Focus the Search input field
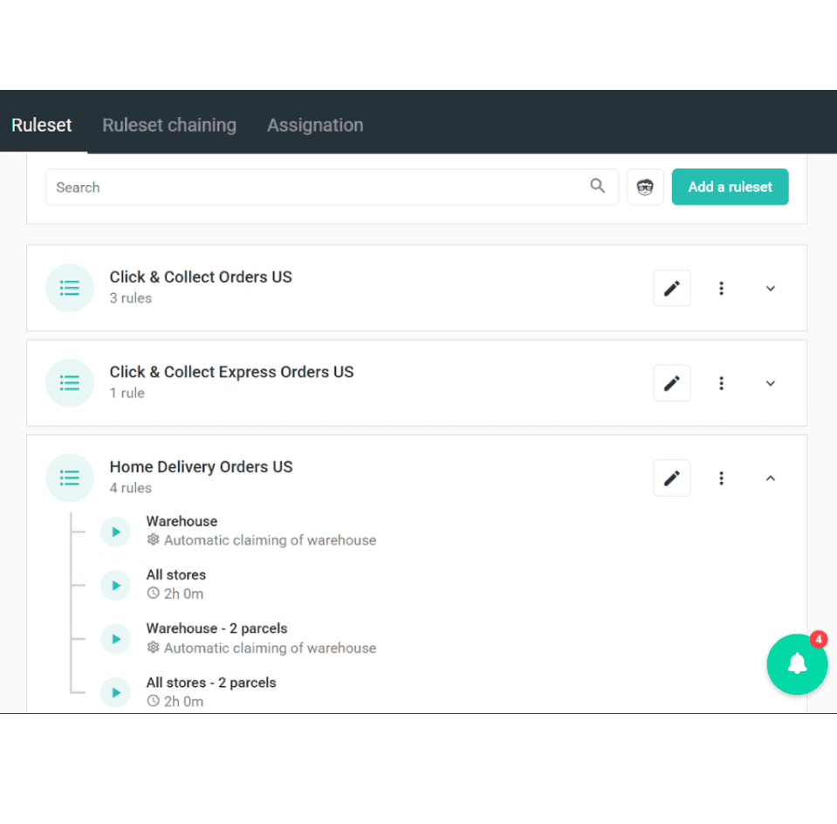837x824 pixels. click(x=314, y=187)
